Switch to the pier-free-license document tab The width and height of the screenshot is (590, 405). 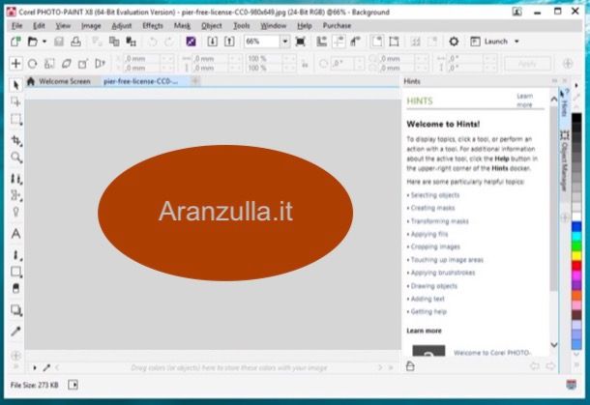pos(145,81)
